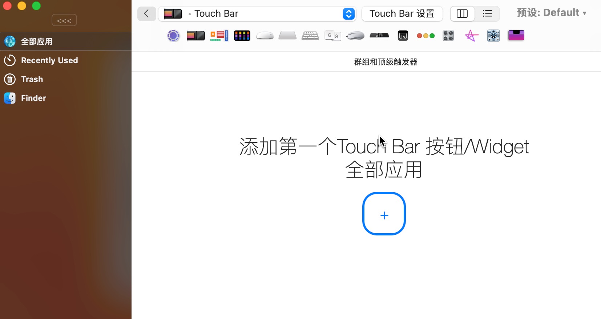This screenshot has width=601, height=319.
Task: Open the Touch Bar trigger type dropdown
Action: click(257, 14)
